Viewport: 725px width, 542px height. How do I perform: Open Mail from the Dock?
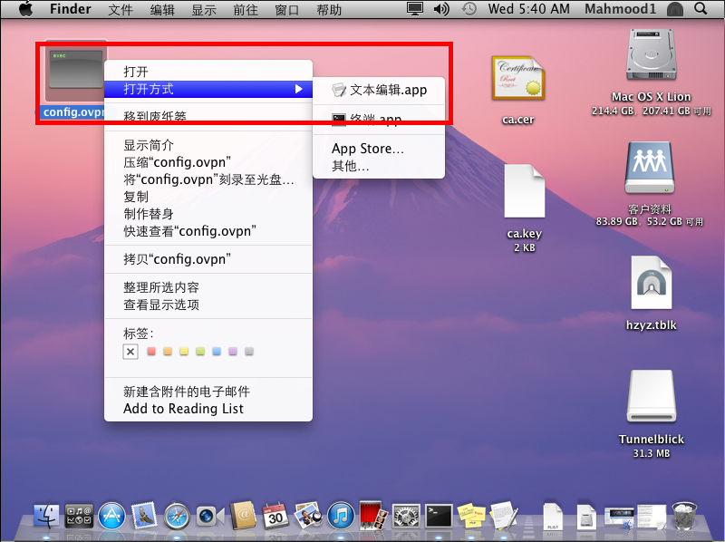pos(144,516)
